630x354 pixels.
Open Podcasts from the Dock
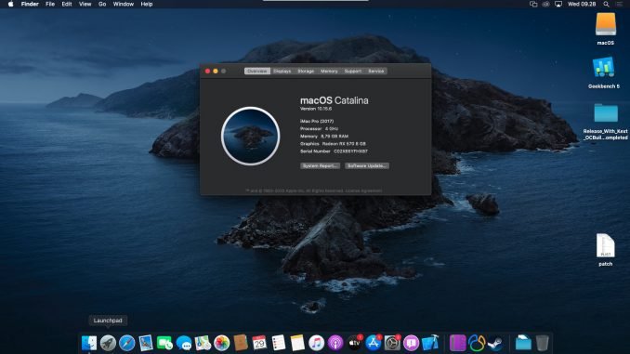tap(335, 343)
